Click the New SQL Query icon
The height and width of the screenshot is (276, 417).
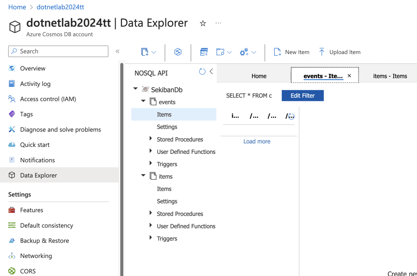[204, 52]
